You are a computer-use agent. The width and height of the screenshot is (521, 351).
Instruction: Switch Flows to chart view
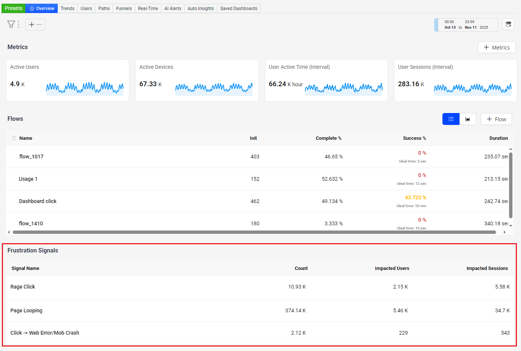pos(468,119)
